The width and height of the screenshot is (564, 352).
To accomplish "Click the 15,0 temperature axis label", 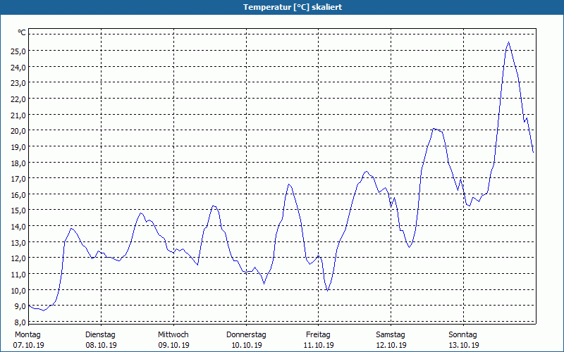I will (x=18, y=210).
